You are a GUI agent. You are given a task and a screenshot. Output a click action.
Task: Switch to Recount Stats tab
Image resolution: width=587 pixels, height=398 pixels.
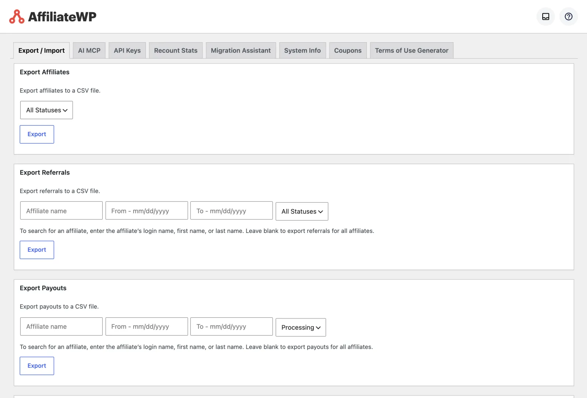[x=176, y=51]
